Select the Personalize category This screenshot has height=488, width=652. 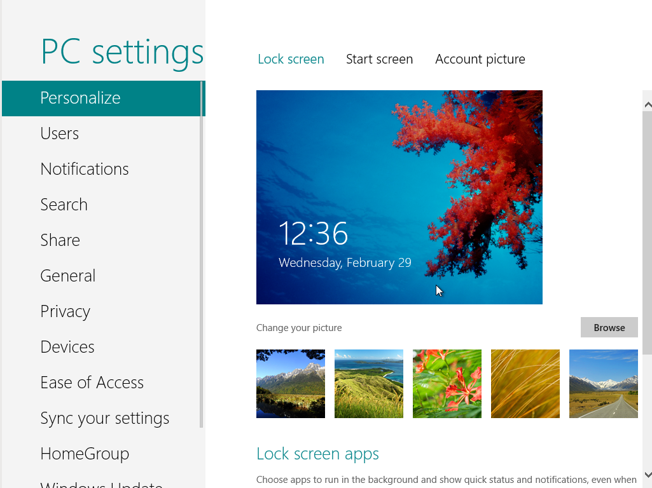(x=103, y=98)
